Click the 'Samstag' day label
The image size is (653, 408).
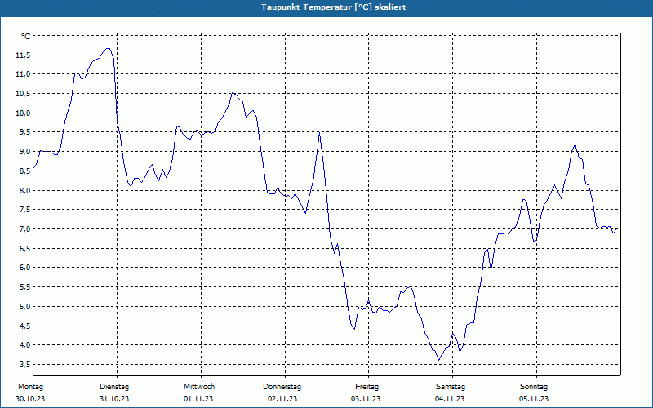pyautogui.click(x=451, y=387)
